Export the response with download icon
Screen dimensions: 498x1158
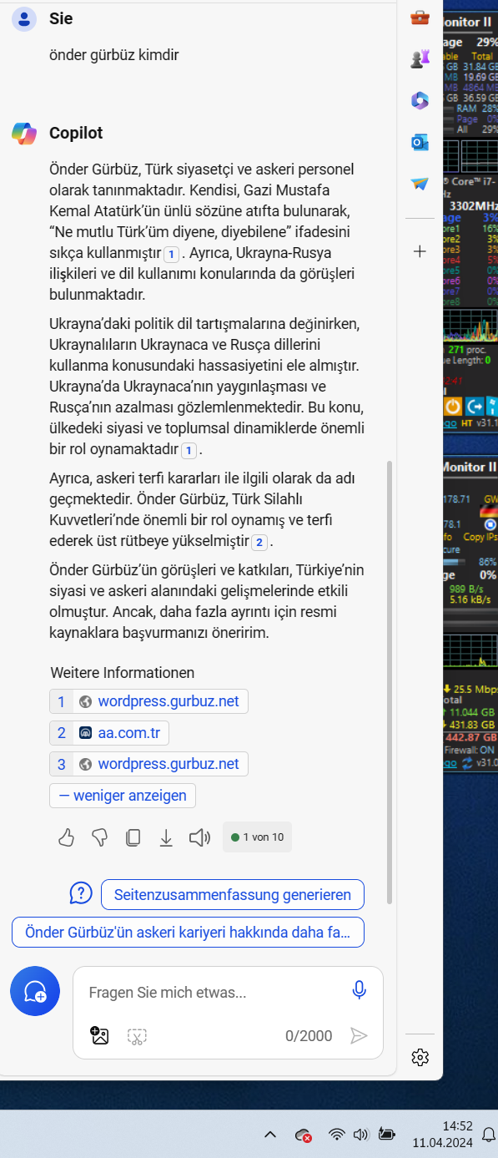[x=166, y=837]
